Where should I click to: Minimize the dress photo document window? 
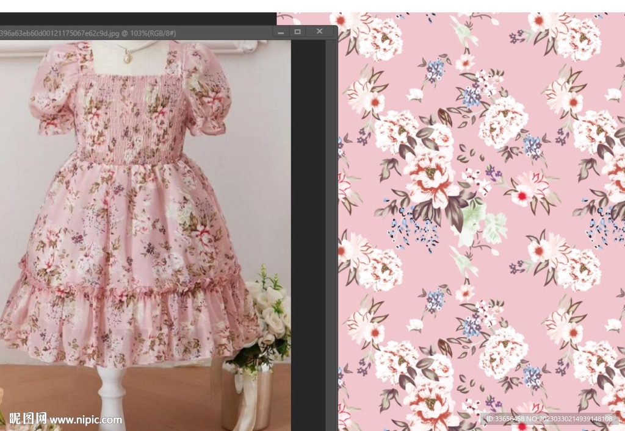[x=281, y=32]
